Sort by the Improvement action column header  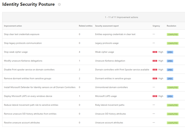pos(13,26)
